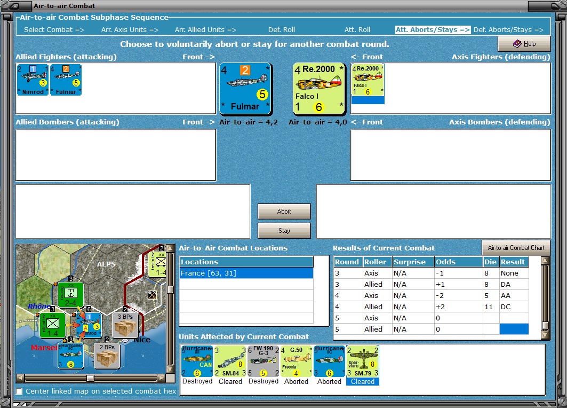Select the aborted G.50 Freccia unit
The height and width of the screenshot is (408, 567).
(296, 362)
